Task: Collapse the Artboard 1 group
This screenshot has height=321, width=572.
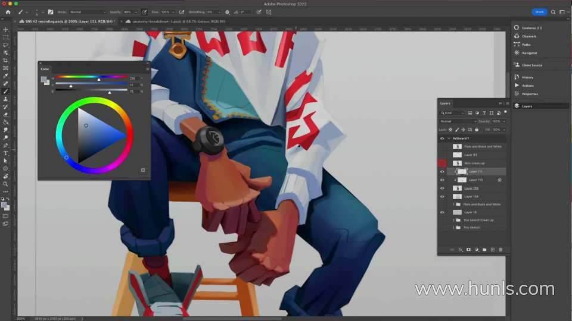Action: (449, 139)
